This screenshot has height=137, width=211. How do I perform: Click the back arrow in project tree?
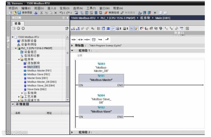click(x=18, y=28)
